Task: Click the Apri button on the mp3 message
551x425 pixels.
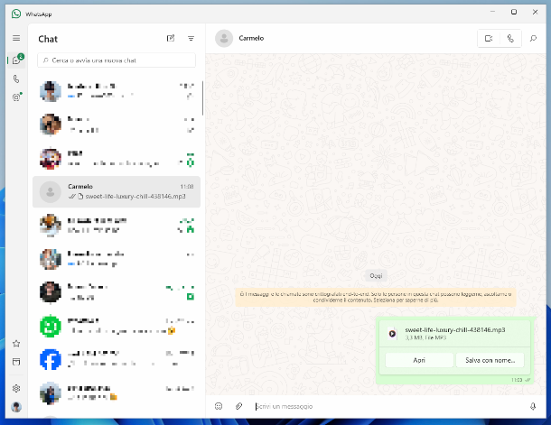Action: click(419, 360)
